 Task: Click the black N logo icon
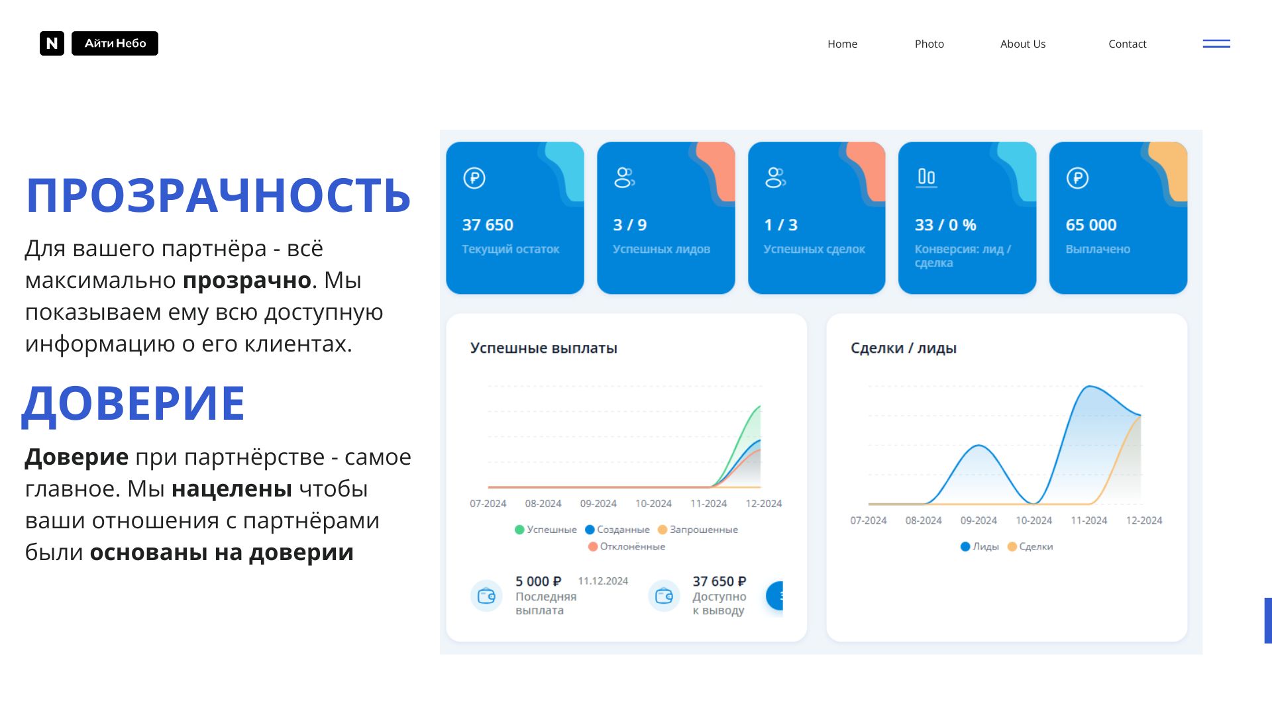click(x=52, y=44)
